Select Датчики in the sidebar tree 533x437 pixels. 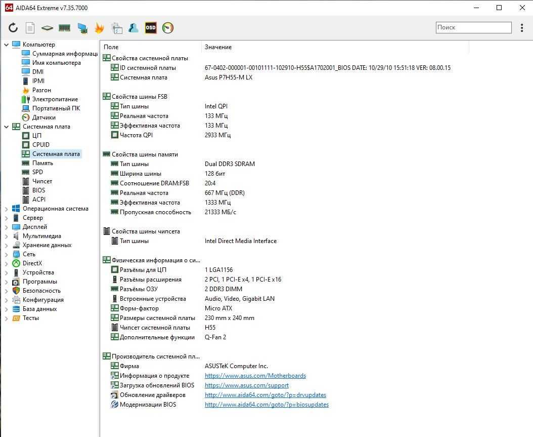click(x=43, y=117)
